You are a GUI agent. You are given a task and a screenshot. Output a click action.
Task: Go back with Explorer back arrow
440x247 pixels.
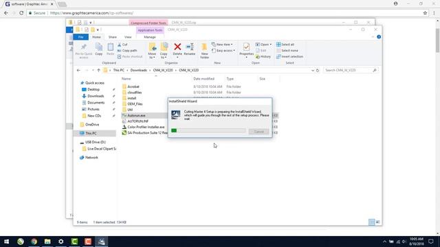(x=78, y=70)
